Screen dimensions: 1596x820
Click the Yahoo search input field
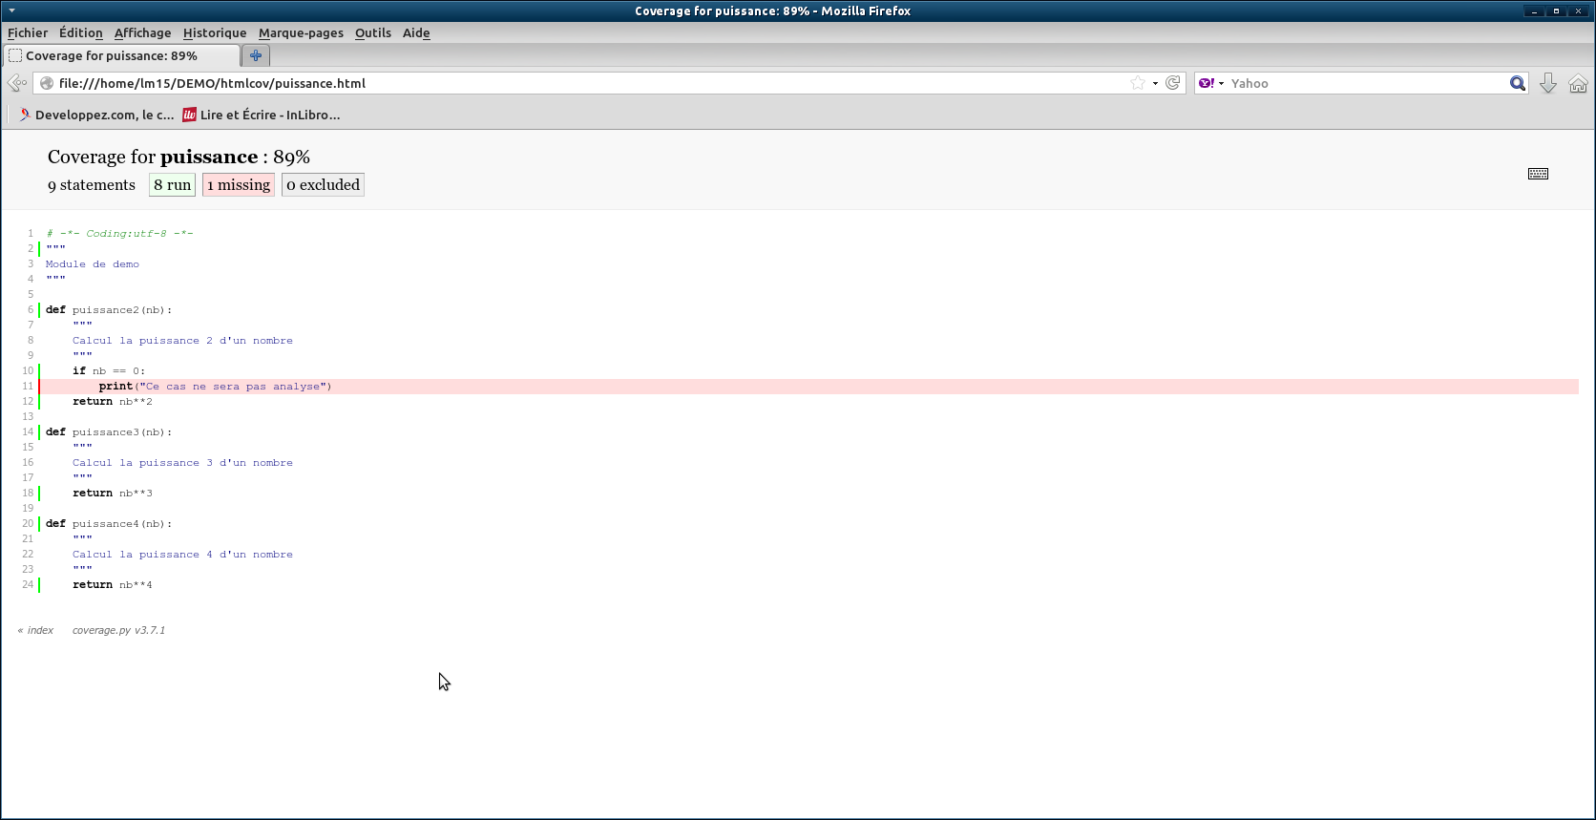1365,84
